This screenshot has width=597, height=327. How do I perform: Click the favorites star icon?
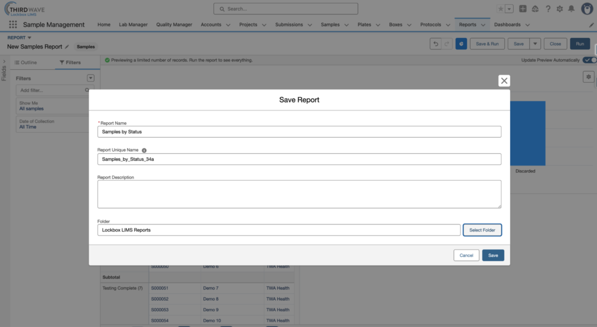pyautogui.click(x=501, y=9)
